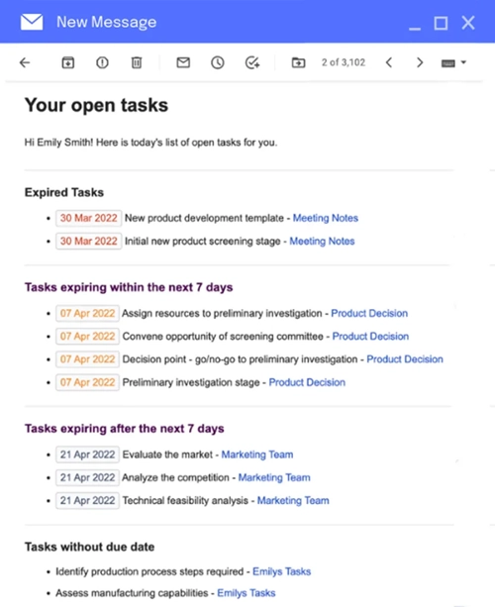Click the 21 Apr 2022 date for Analyze the competition
Image resolution: width=495 pixels, height=607 pixels.
click(x=87, y=477)
